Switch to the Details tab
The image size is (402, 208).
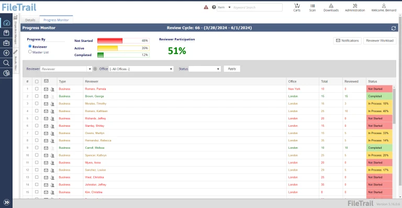[x=30, y=20]
